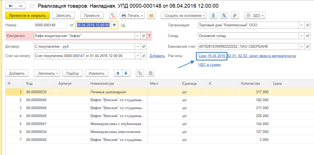
Task: Open Контрагент record with open-form icon
Action: pos(143,36)
